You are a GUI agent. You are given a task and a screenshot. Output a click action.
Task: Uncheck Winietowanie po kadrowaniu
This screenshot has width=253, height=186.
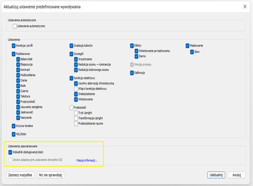136,51
